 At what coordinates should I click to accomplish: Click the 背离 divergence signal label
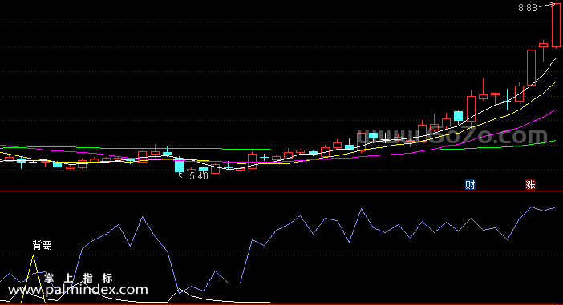pyautogui.click(x=43, y=246)
